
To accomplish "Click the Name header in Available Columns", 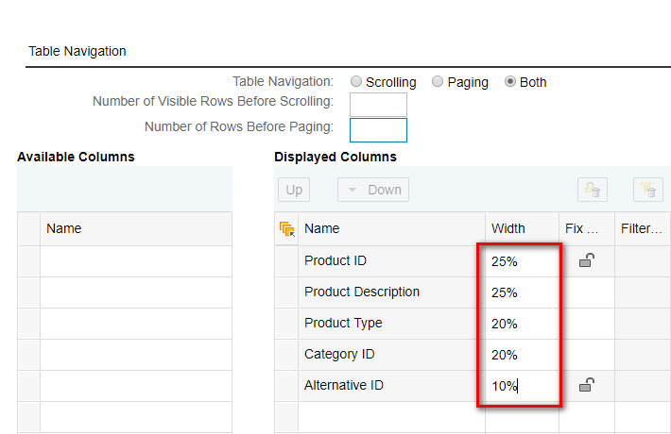I will point(64,228).
